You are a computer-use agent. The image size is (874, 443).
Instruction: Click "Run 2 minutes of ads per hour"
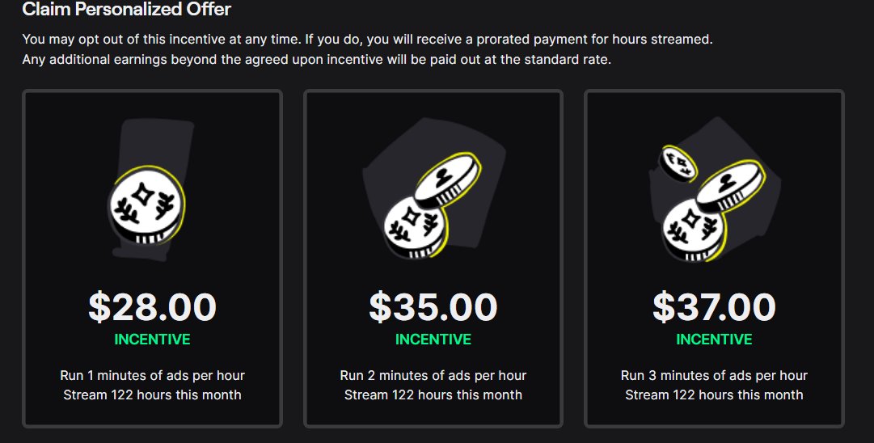point(433,376)
